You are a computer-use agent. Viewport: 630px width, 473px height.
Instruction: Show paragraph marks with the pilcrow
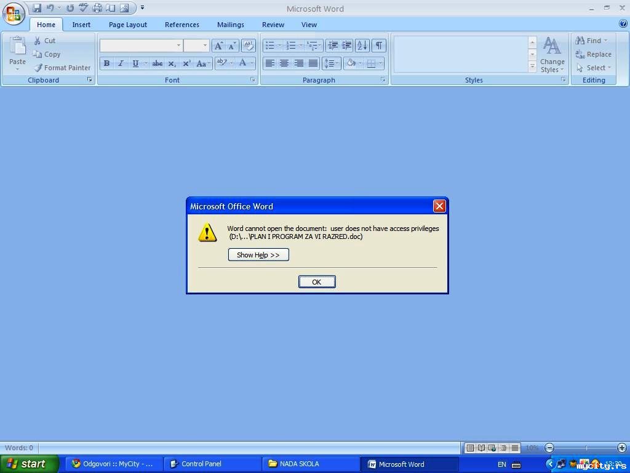379,46
